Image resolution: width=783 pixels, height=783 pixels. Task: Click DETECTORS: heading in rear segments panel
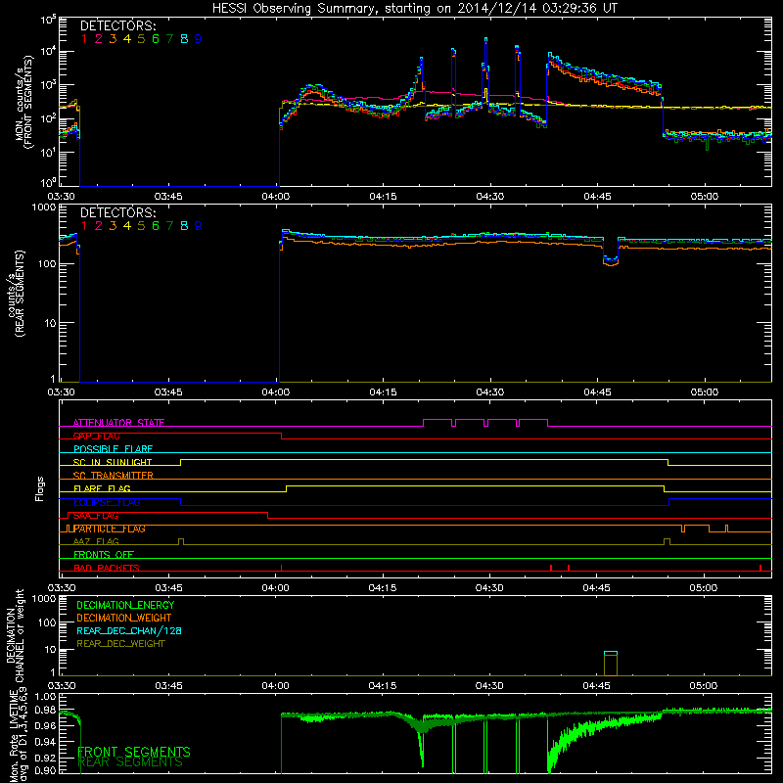[117, 212]
